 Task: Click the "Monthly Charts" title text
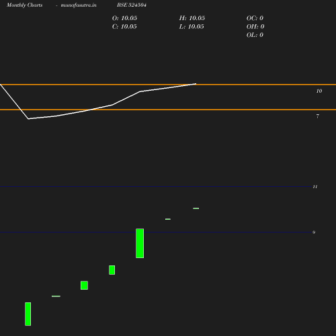point(25,5)
